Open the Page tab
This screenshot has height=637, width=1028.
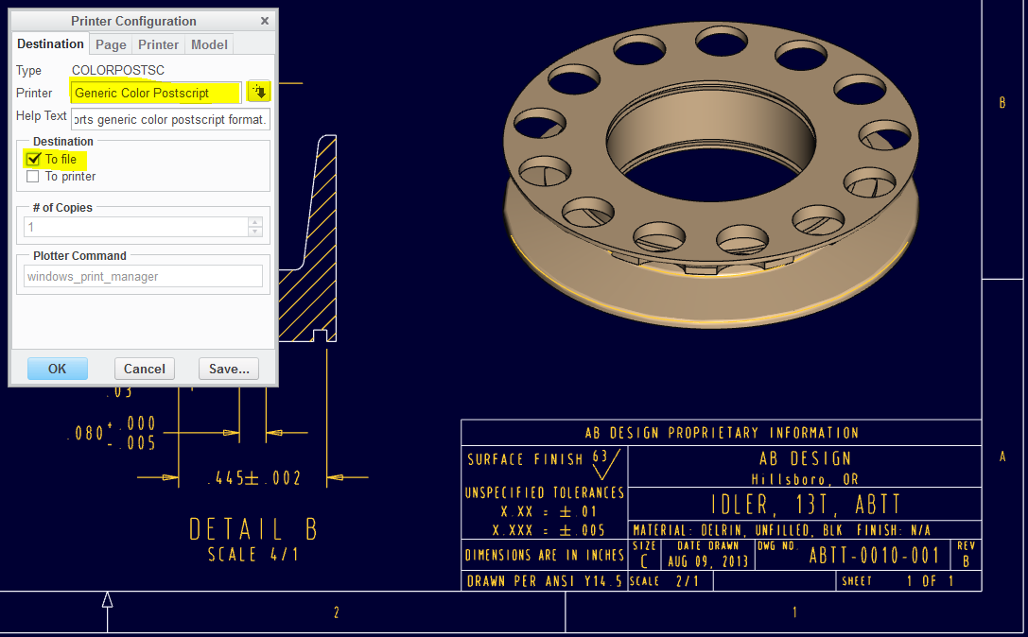tap(111, 44)
